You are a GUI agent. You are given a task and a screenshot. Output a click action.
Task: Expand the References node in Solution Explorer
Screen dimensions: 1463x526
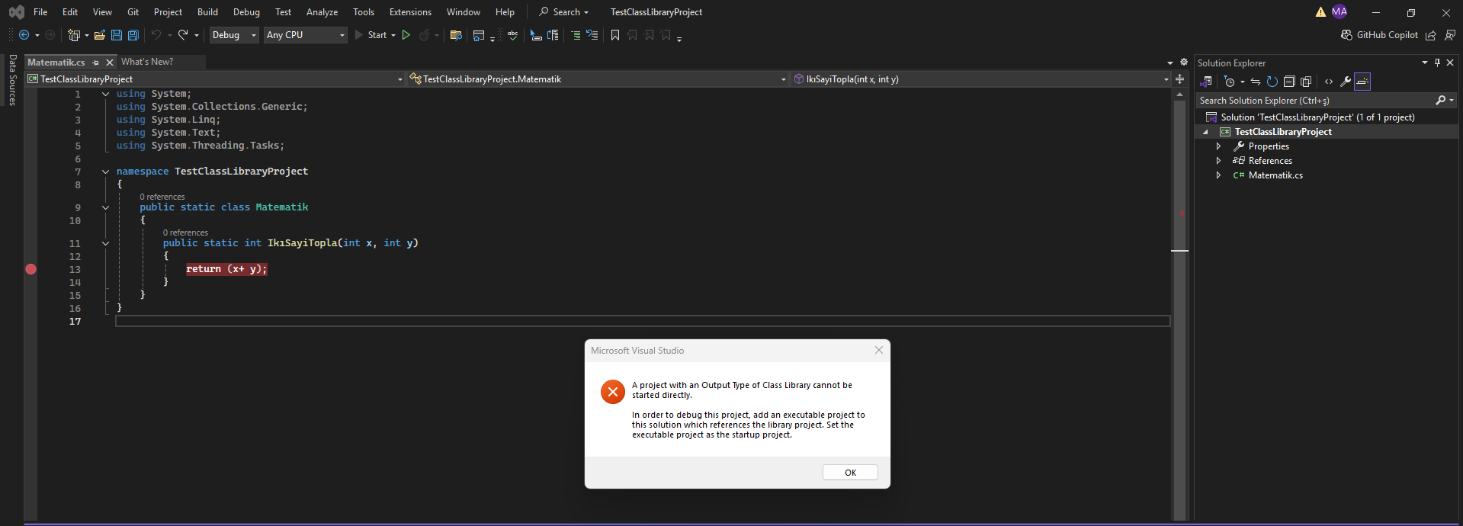tap(1218, 161)
